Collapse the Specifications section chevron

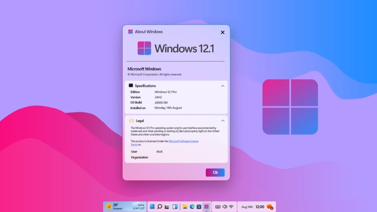point(223,86)
